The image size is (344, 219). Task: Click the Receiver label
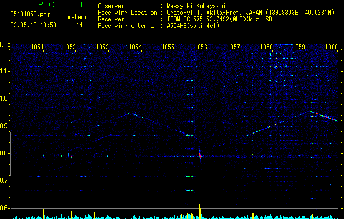pyautogui.click(x=111, y=19)
